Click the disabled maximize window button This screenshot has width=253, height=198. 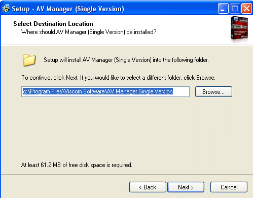click(235, 9)
